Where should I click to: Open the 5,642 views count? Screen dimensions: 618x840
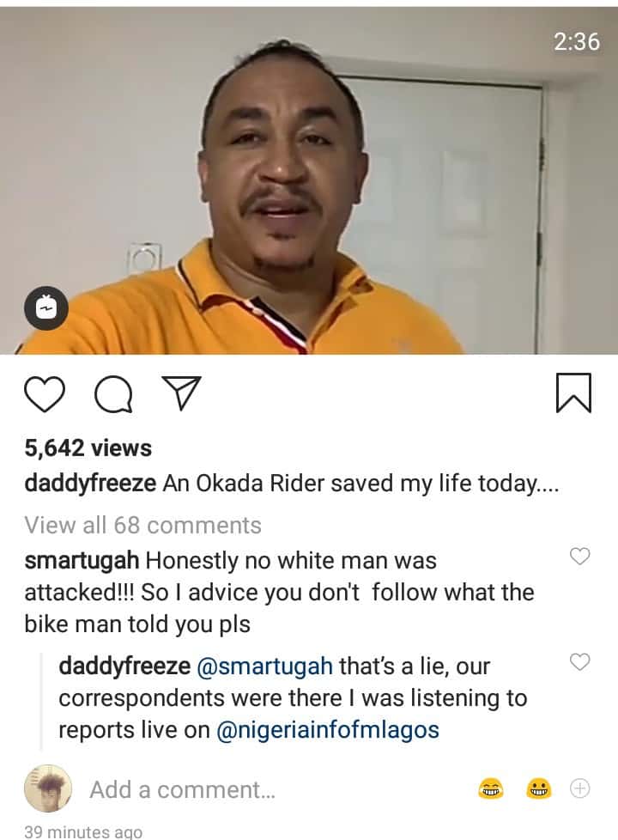click(88, 447)
